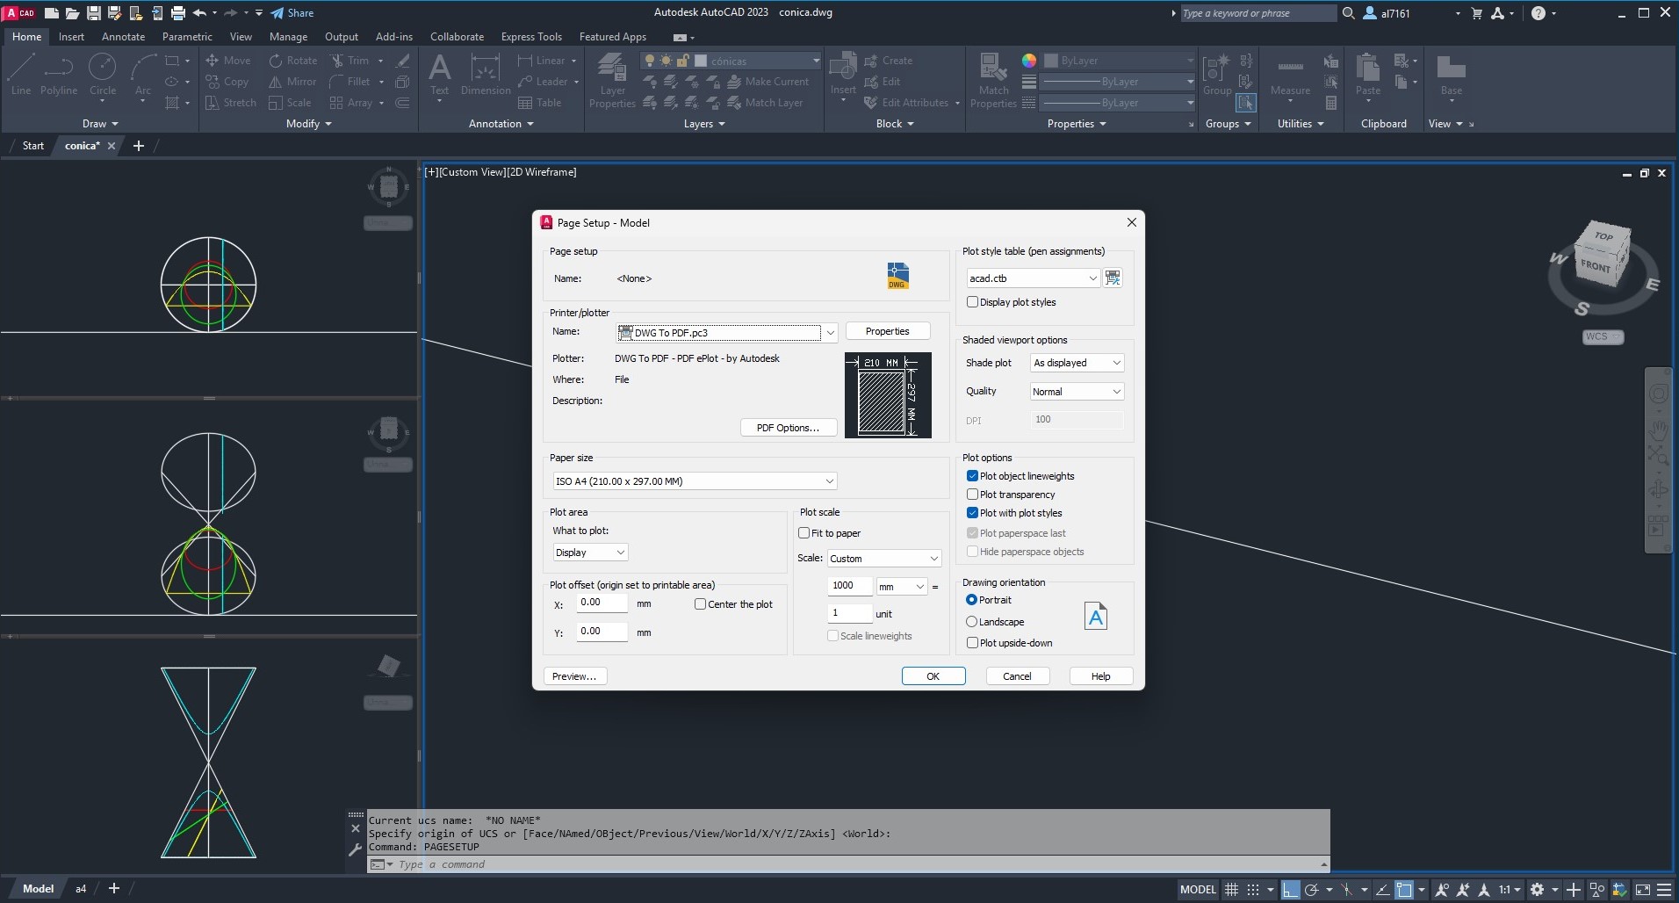The width and height of the screenshot is (1679, 903).
Task: Check the Center the plot option
Action: 700,604
